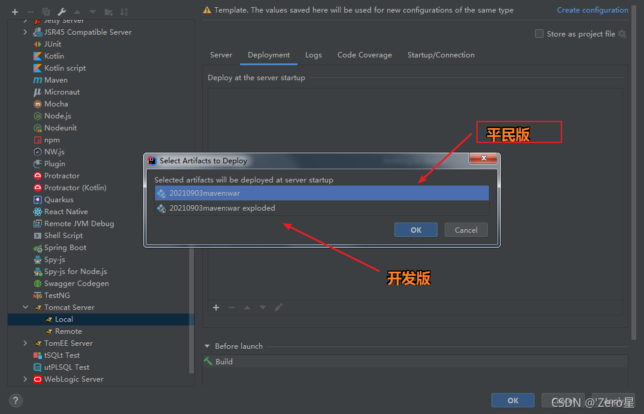The width and height of the screenshot is (644, 414).
Task: Select the 20210903maven:war exploded artifact
Action: [x=321, y=208]
